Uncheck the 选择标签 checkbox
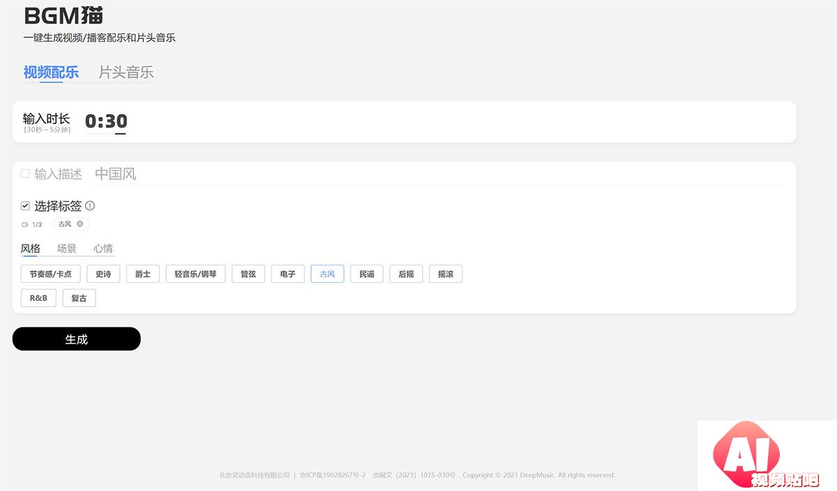 point(25,206)
